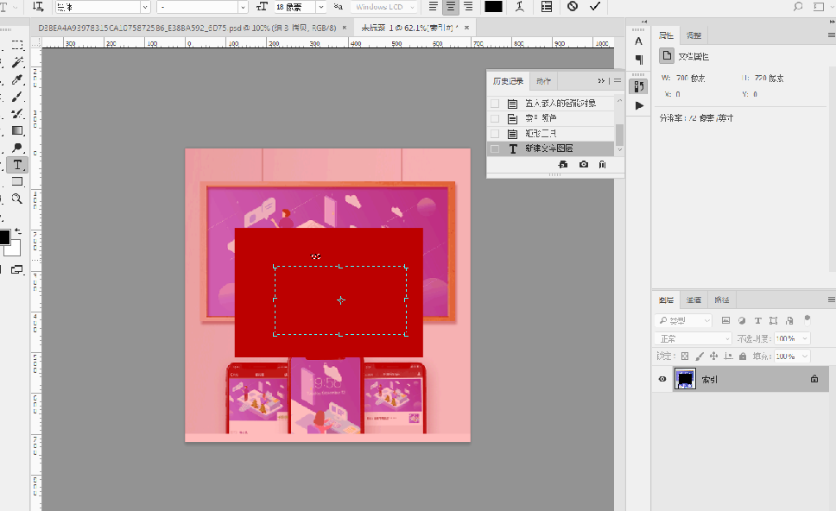Viewport: 836px width, 511px height.
Task: Commit text edit with checkmark icon
Action: 595,6
